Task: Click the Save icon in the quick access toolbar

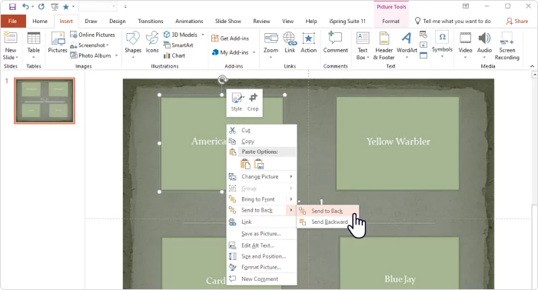Action: coord(12,6)
